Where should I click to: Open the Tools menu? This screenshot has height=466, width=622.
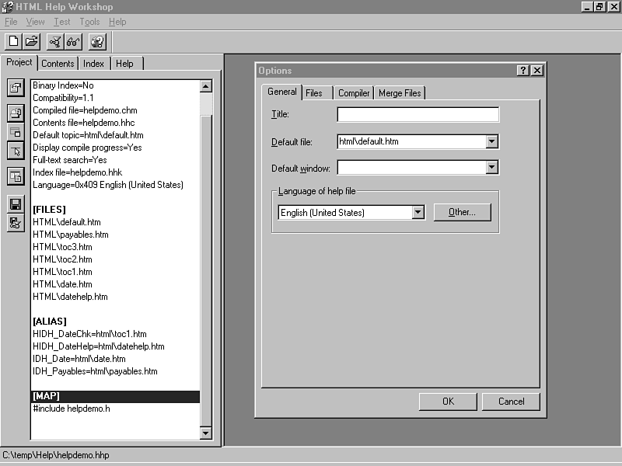tap(89, 22)
